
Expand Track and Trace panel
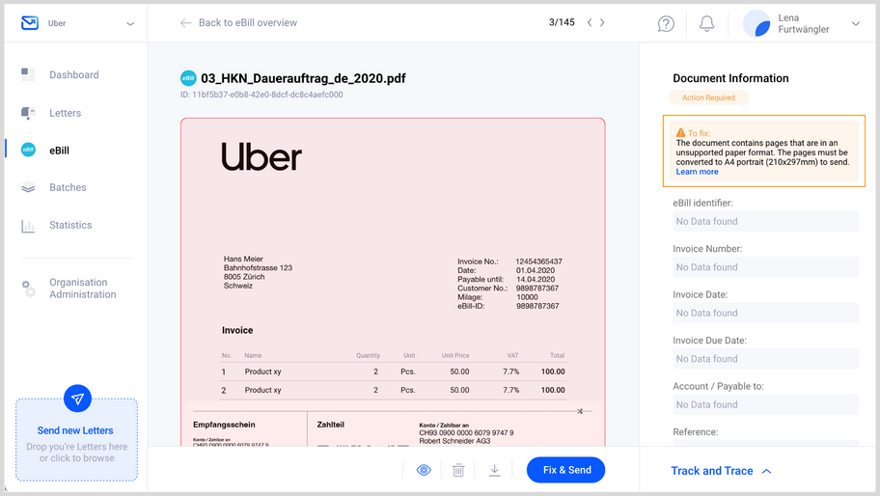(721, 471)
